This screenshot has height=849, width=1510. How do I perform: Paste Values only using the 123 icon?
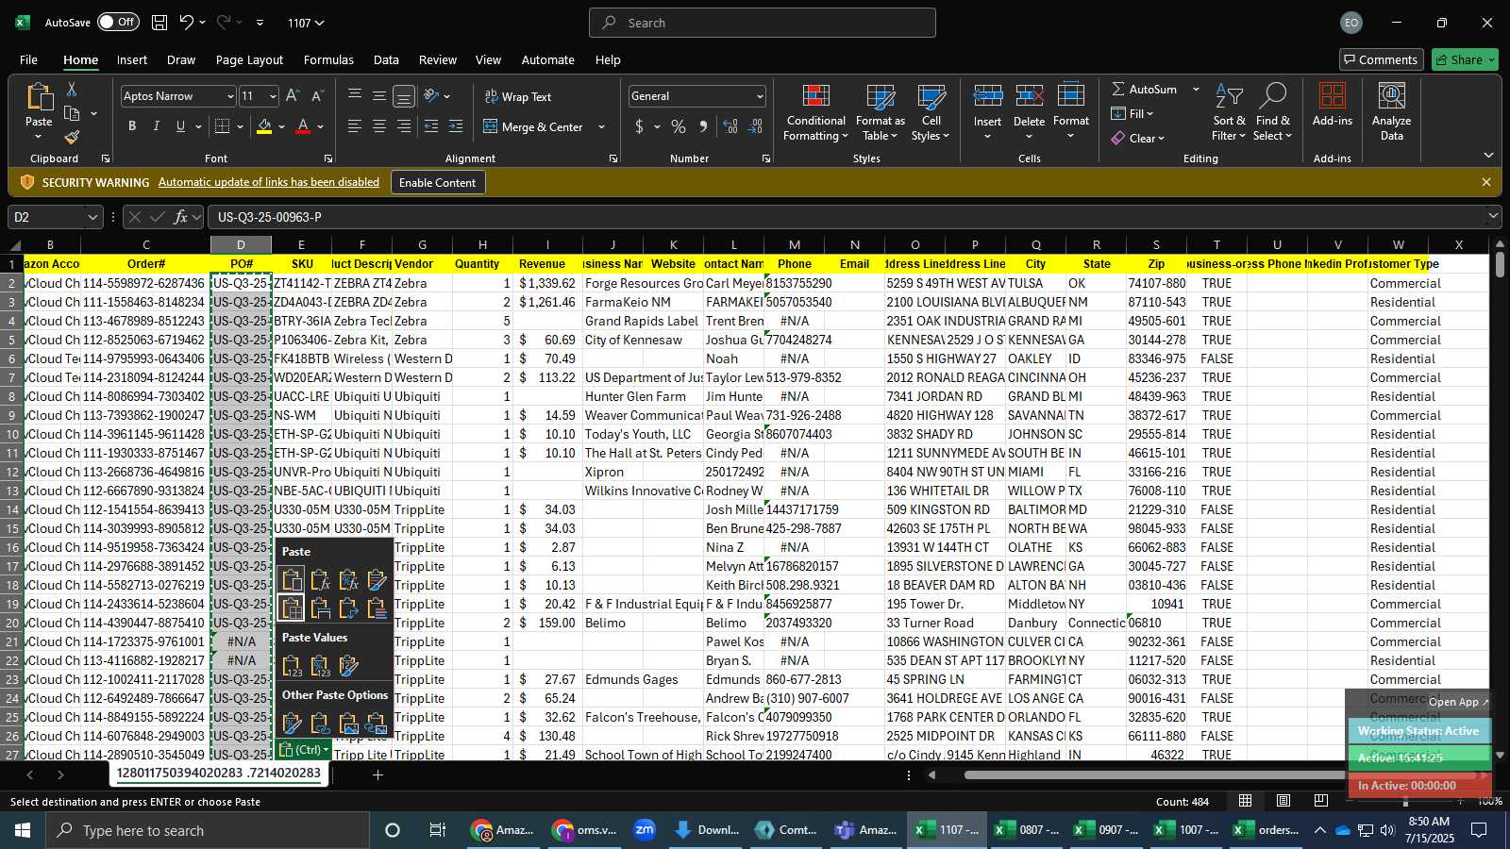click(x=293, y=666)
